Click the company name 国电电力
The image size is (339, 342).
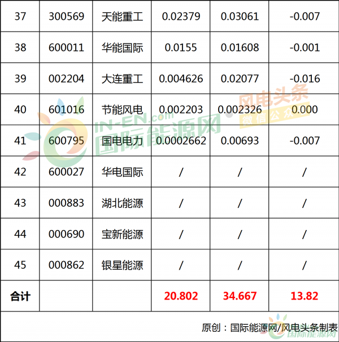click(x=122, y=141)
